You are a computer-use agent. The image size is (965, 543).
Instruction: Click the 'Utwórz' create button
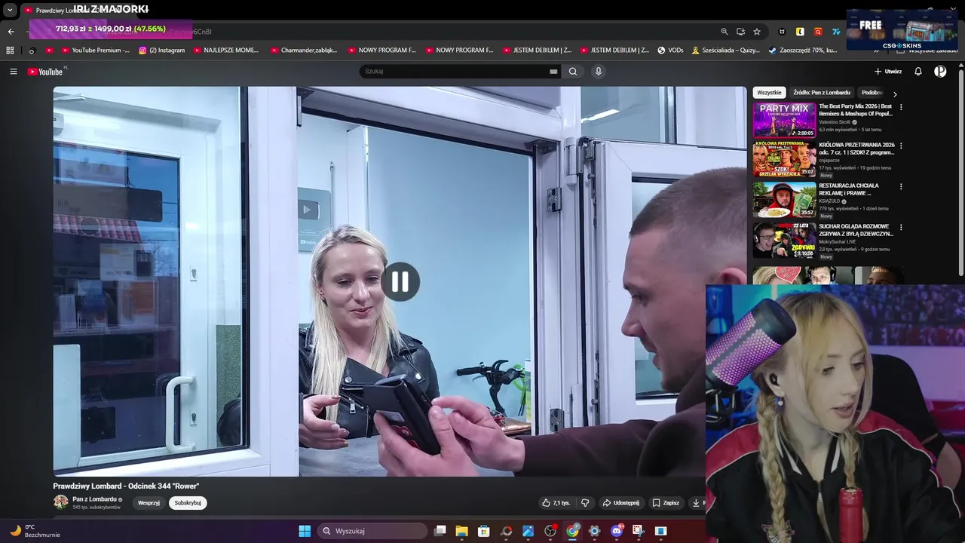(x=888, y=72)
